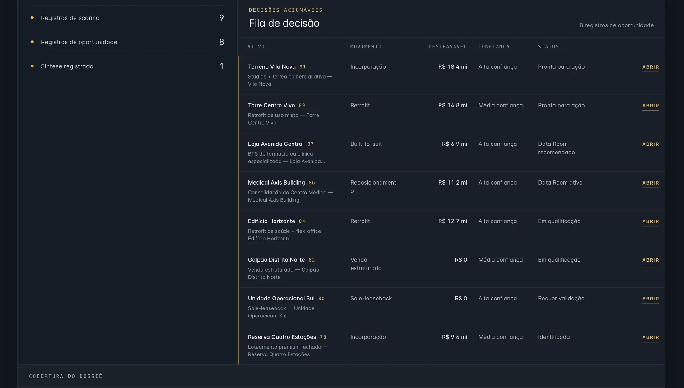Viewport: 684px width, 388px height.
Task: Open the Terreno Vila Nova record
Action: [650, 67]
